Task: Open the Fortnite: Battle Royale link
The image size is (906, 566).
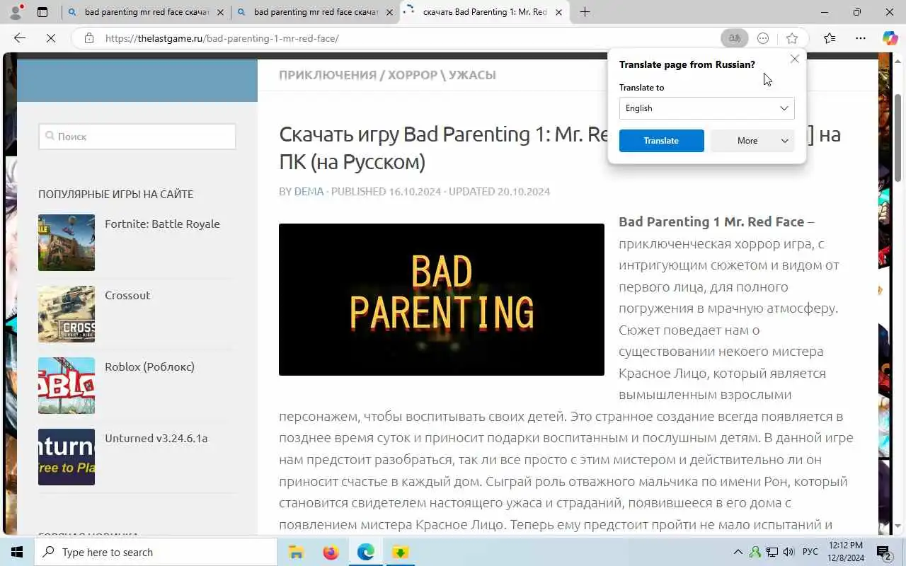Action: pos(162,224)
